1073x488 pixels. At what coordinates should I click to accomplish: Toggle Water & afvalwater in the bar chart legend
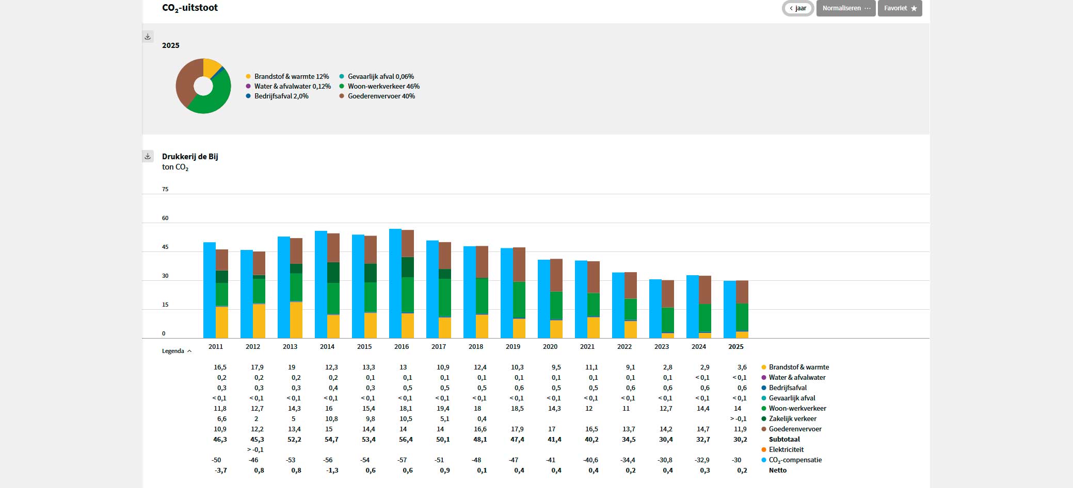click(793, 378)
